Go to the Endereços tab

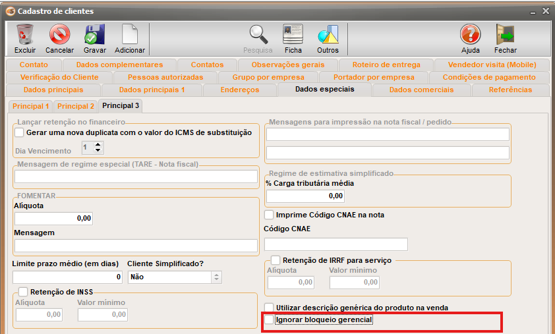tap(240, 90)
